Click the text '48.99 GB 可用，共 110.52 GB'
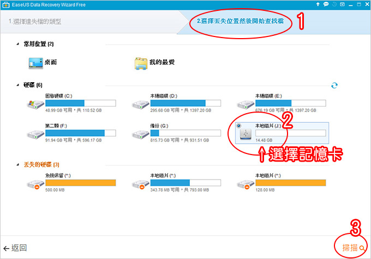This screenshot has width=371, height=259. coord(73,110)
